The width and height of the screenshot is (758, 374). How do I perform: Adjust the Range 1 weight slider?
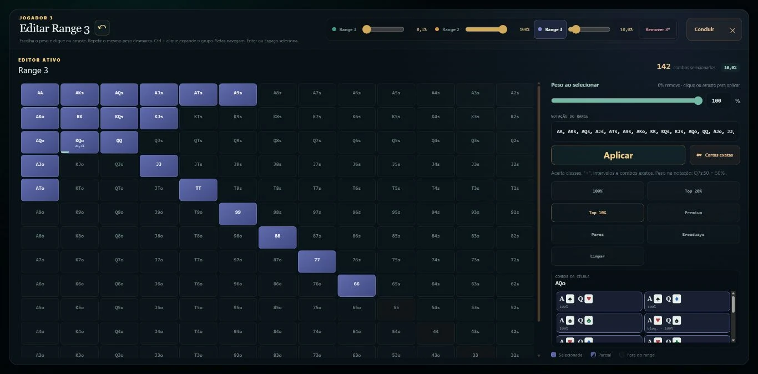coord(383,29)
